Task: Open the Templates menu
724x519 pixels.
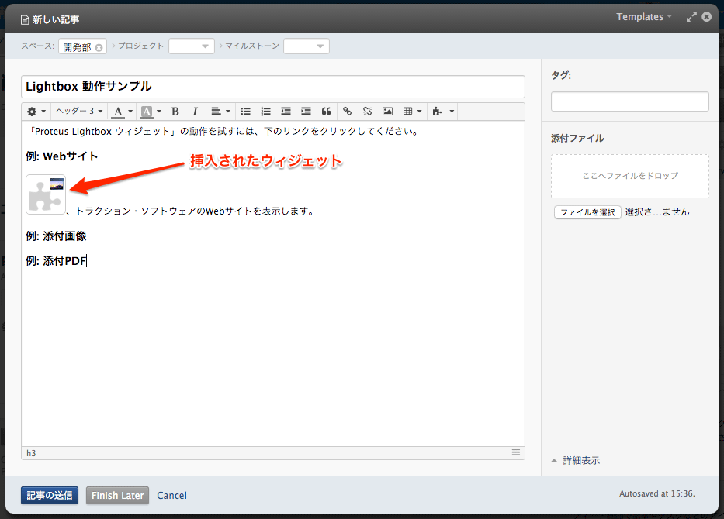Action: pyautogui.click(x=644, y=17)
